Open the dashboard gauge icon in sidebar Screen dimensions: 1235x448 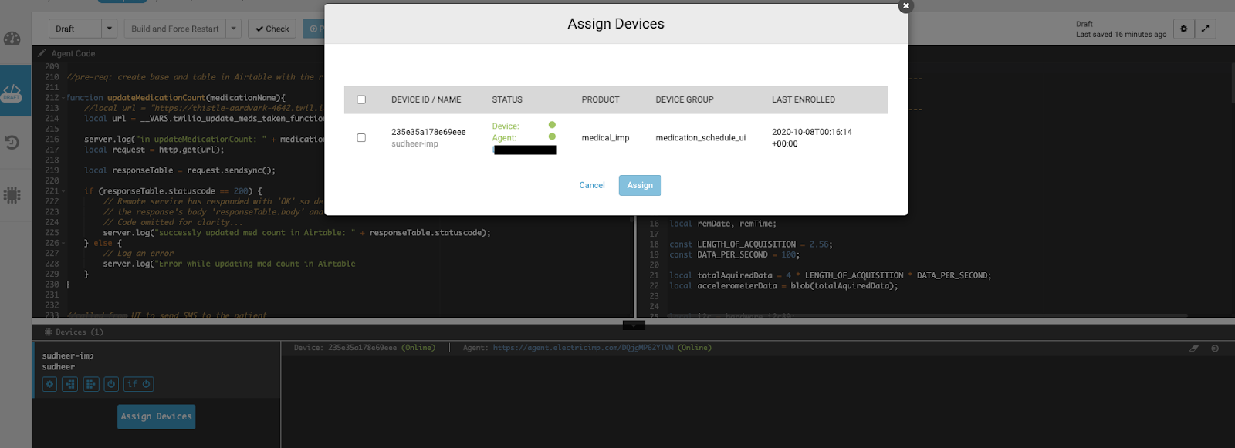click(12, 39)
